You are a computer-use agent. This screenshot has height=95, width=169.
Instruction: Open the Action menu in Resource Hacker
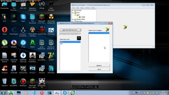[x=87, y=8]
